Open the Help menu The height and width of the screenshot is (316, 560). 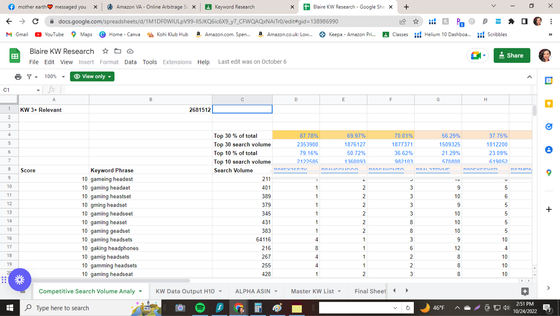coord(203,62)
